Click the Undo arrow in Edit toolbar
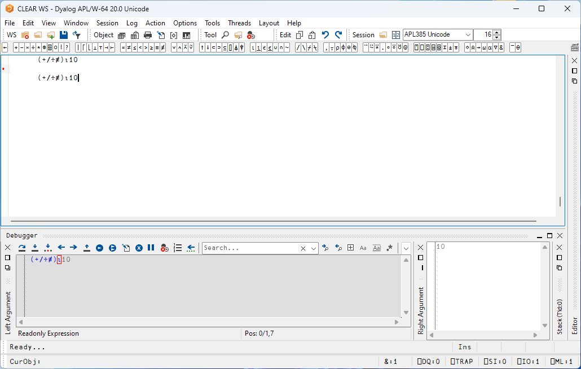 pos(325,35)
